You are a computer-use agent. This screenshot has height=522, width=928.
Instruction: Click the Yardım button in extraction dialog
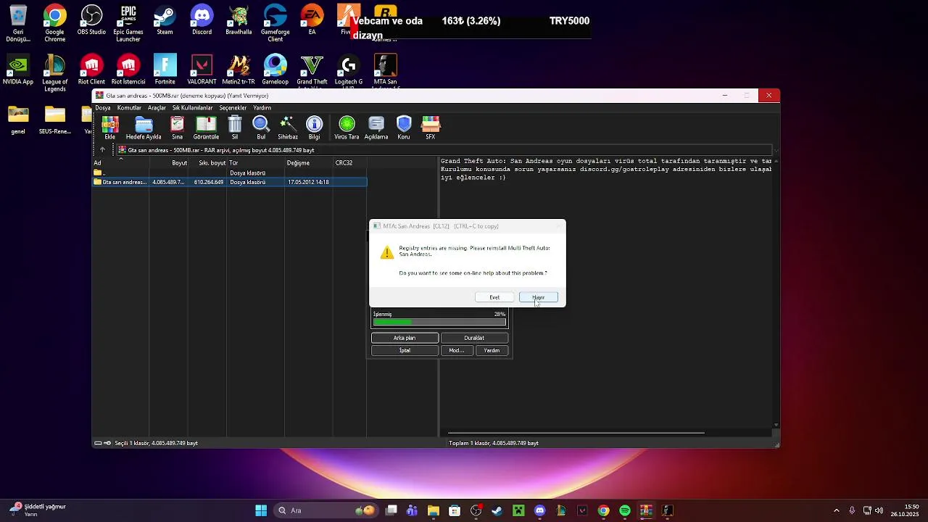(492, 350)
